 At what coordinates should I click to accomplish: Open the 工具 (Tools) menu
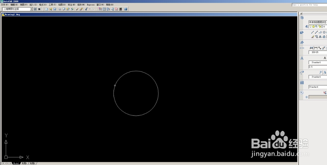click(52, 5)
